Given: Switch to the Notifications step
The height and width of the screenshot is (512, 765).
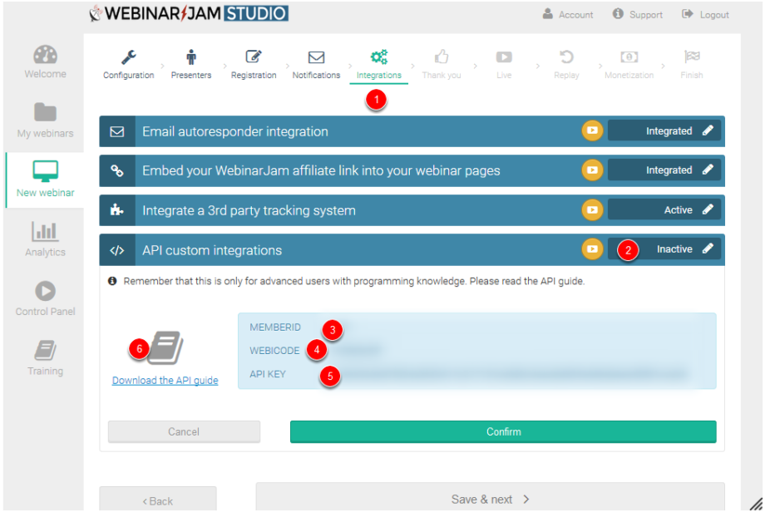Looking at the screenshot, I should (x=316, y=65).
